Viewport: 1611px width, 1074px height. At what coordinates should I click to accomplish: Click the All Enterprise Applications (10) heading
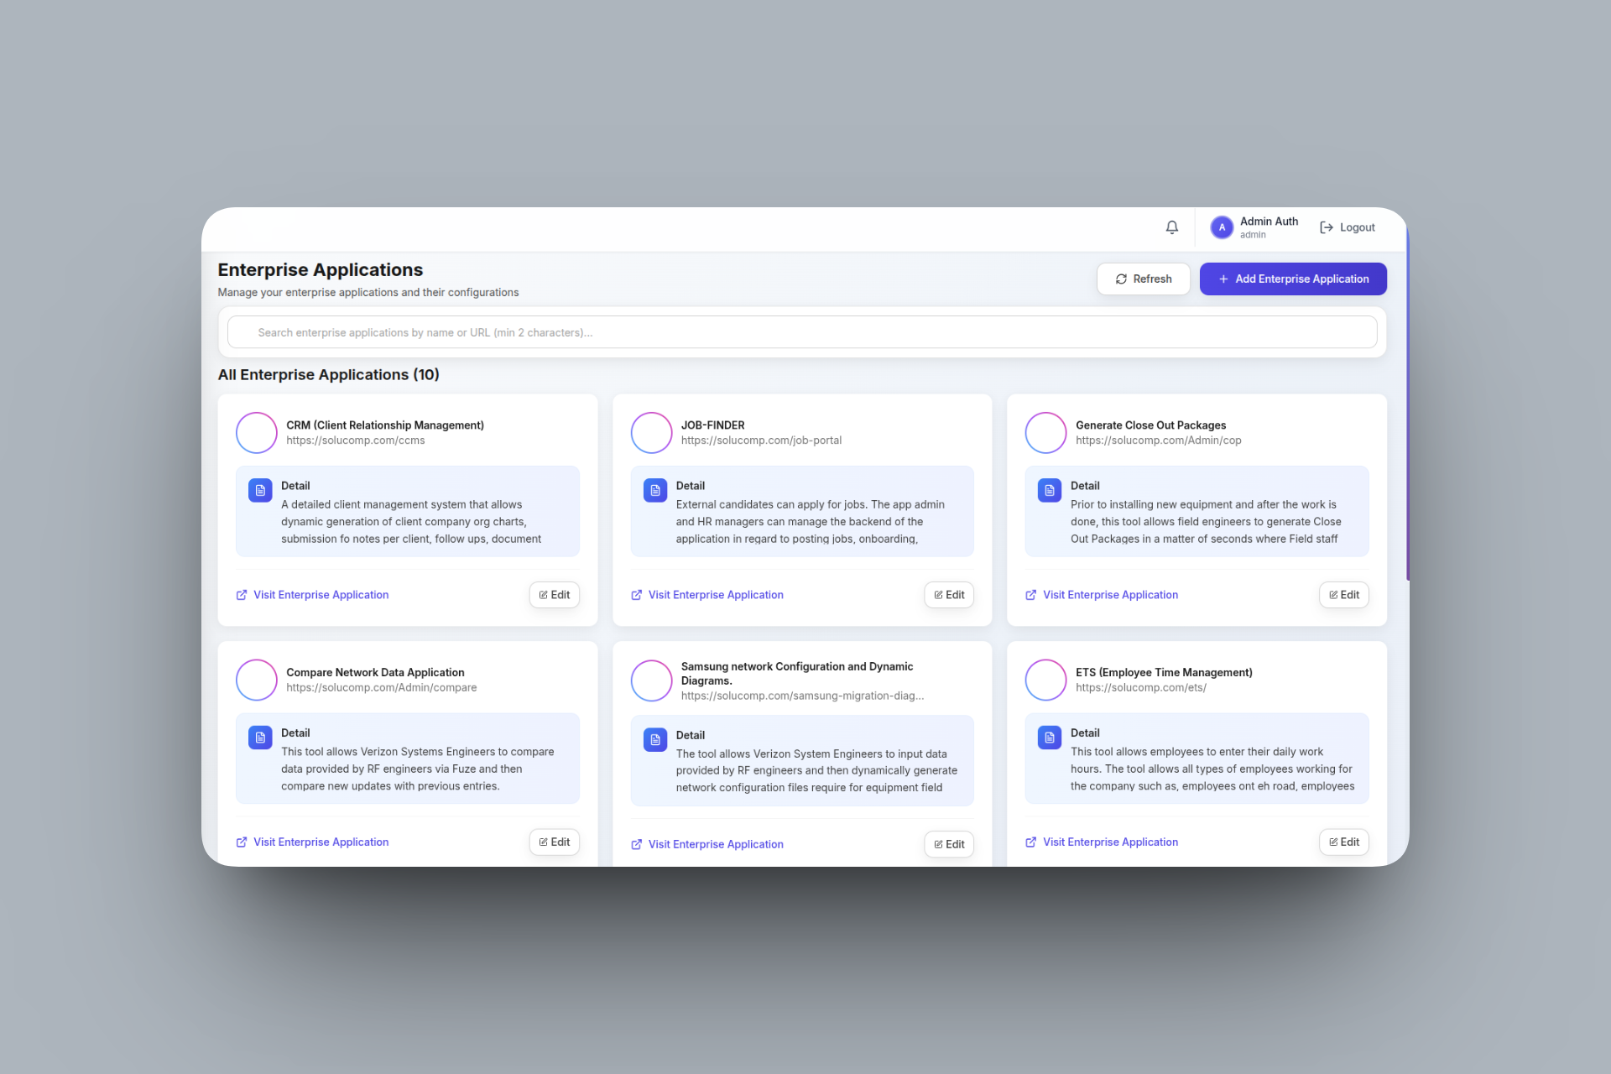[x=329, y=375]
